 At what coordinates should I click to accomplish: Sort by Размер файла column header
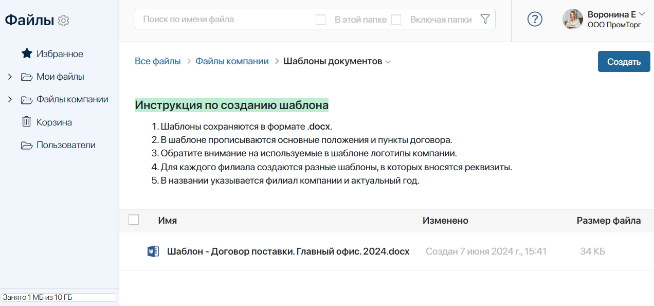(609, 221)
